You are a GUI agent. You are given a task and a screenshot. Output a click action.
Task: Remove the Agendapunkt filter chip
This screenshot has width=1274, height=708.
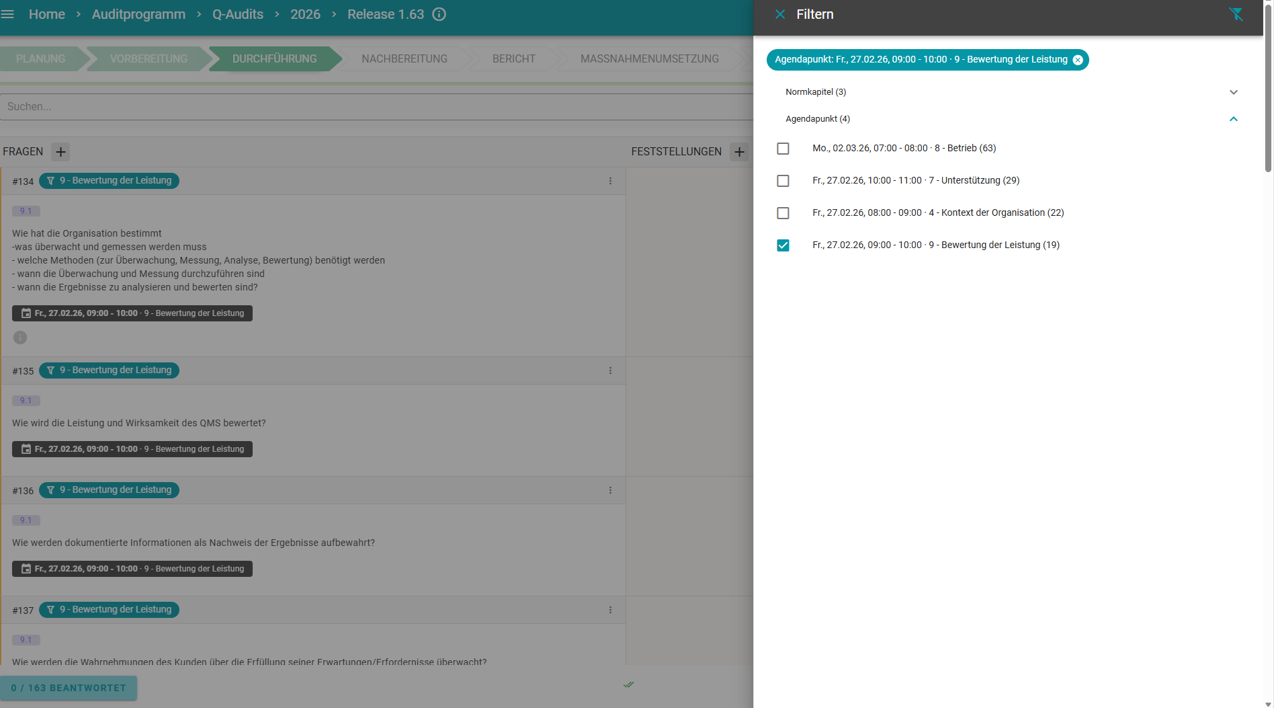(x=1078, y=60)
